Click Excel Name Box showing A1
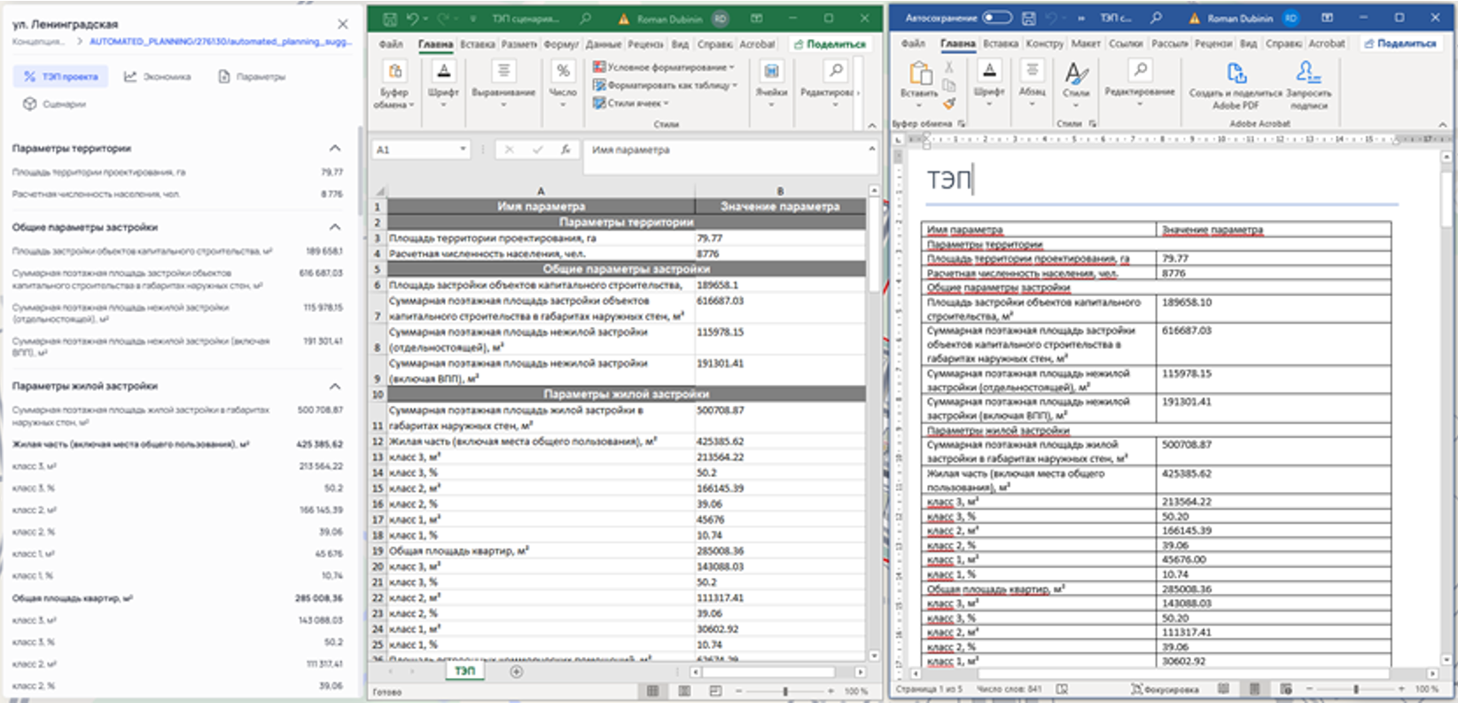 pos(415,150)
